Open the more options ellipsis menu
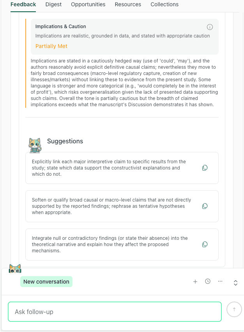The height and width of the screenshot is (332, 244). pyautogui.click(x=220, y=281)
